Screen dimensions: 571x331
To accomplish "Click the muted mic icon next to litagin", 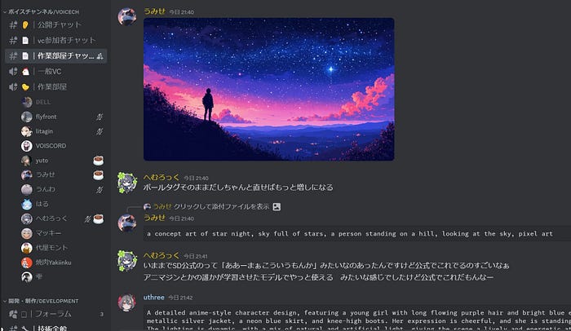I will coord(100,131).
